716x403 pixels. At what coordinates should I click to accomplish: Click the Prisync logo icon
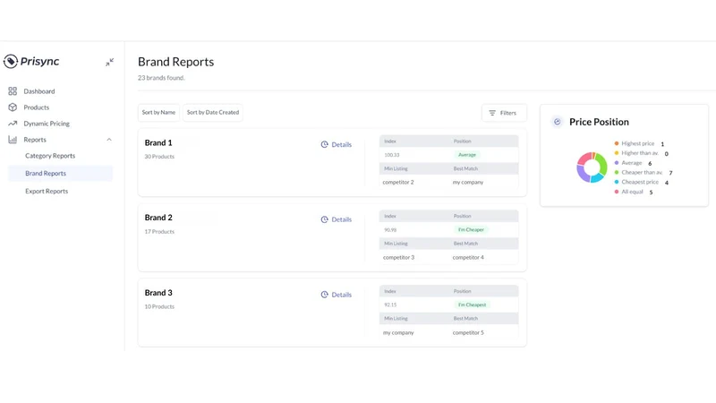pos(11,61)
